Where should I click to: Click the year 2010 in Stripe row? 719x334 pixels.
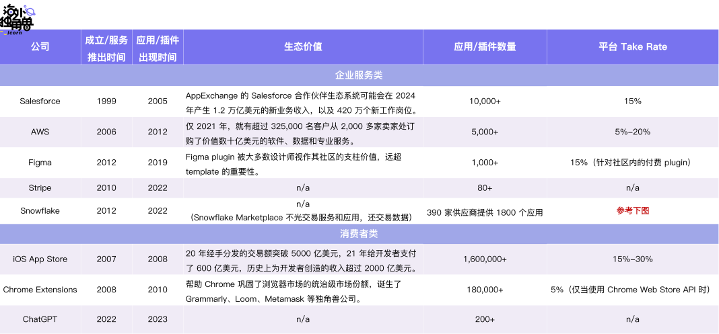106,188
